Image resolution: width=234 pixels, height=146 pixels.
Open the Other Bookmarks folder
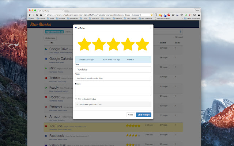point(192,19)
